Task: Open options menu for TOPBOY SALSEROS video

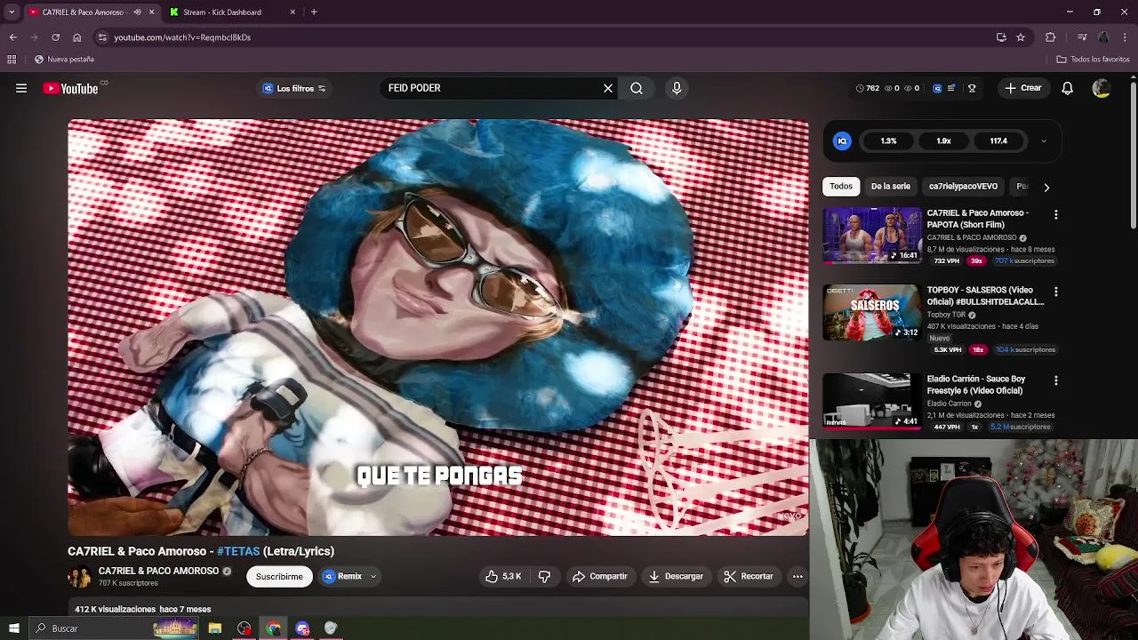Action: pos(1055,292)
